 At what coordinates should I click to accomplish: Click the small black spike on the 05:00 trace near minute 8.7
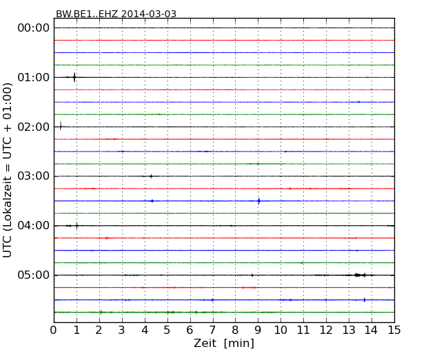(252, 275)
